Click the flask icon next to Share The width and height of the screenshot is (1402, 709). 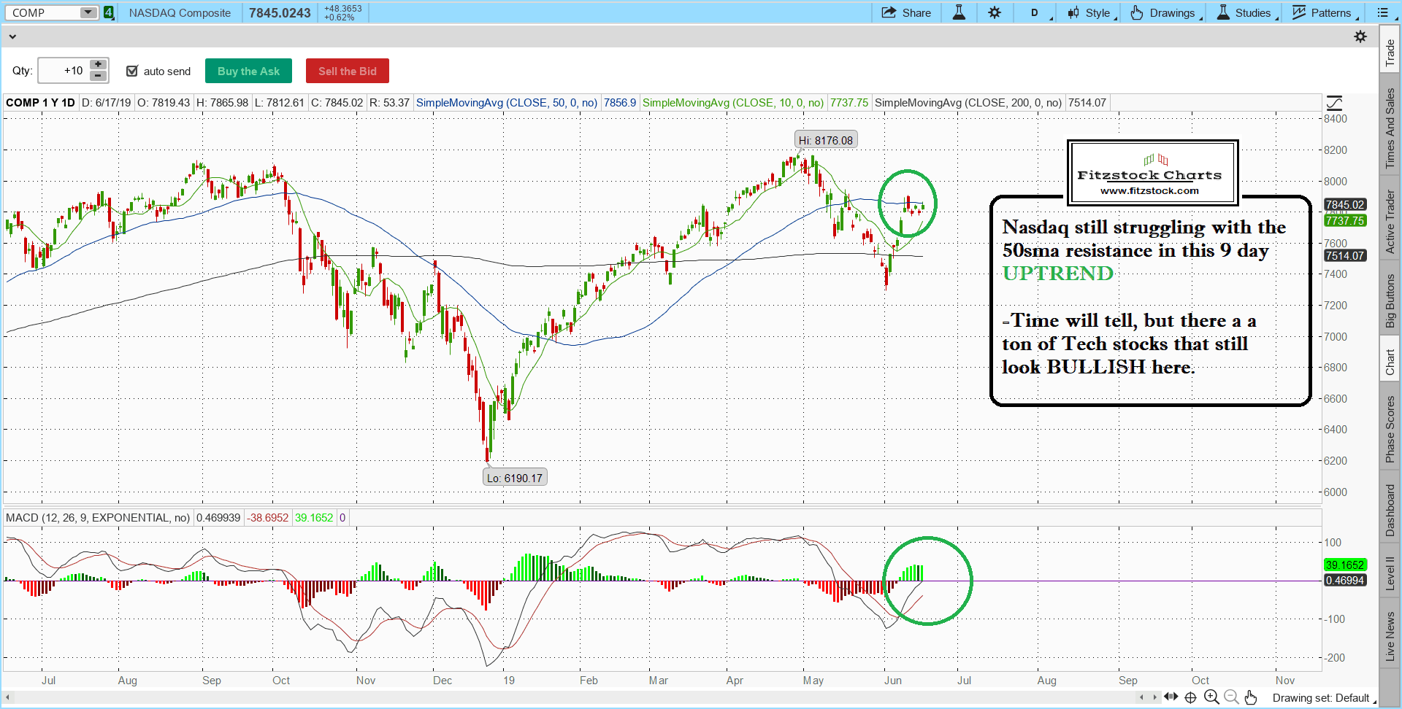click(x=959, y=12)
